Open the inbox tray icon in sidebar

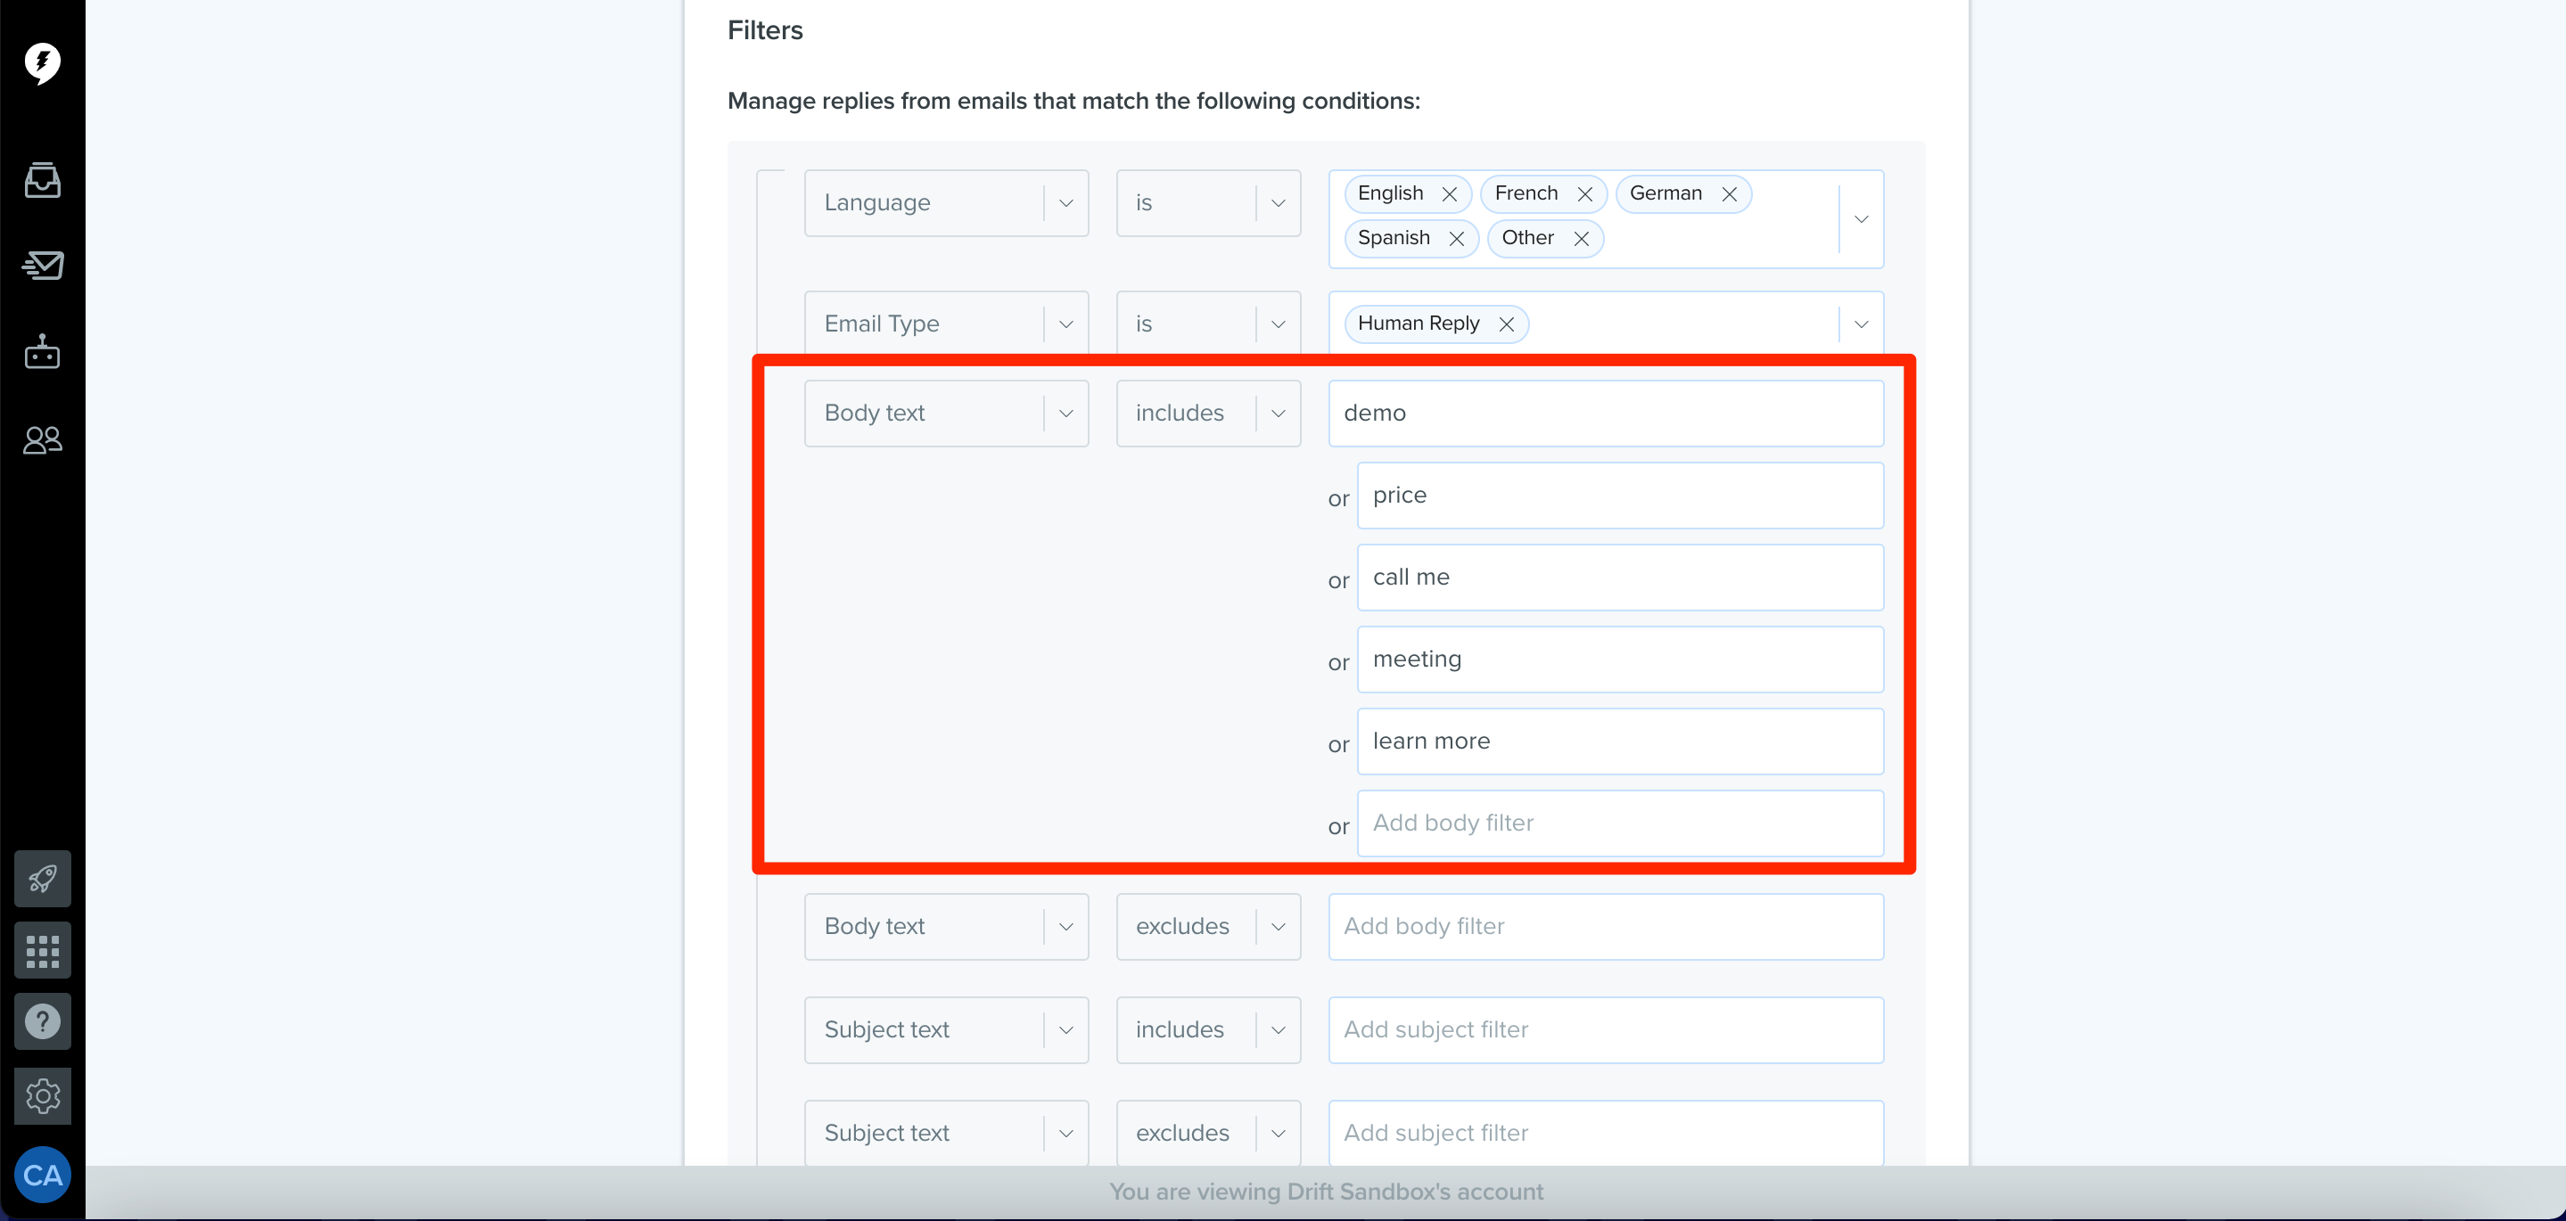(42, 180)
